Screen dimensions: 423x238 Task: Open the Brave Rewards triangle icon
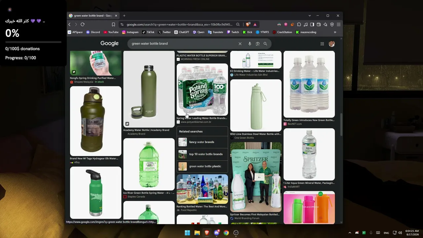(x=255, y=24)
